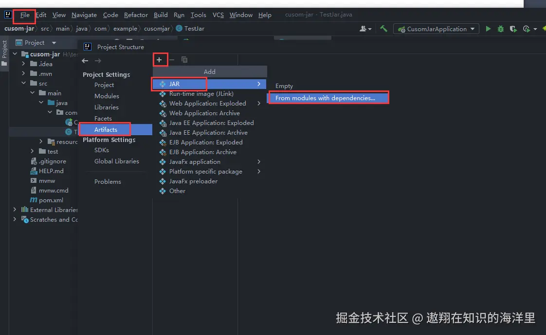
Task: Choose Web Application: Archive entry
Action: click(x=209, y=113)
